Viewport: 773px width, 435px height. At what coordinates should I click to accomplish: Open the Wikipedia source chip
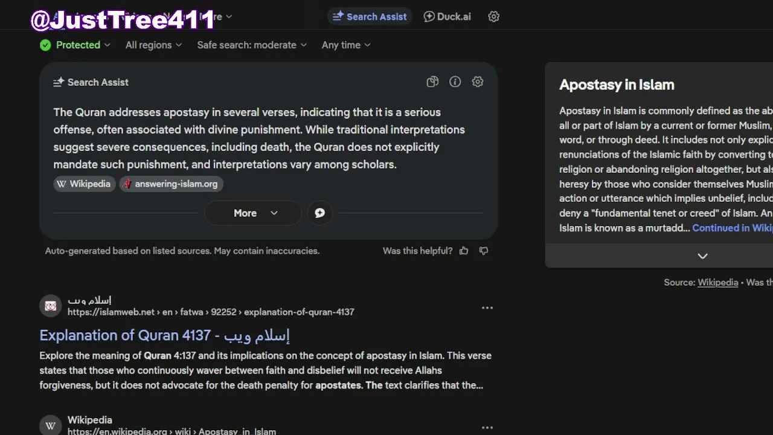(x=84, y=184)
